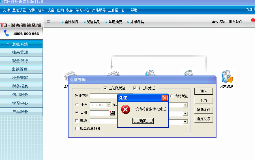Select the 日期 radio button
Screen dimensions: 255x160
pos(77,113)
